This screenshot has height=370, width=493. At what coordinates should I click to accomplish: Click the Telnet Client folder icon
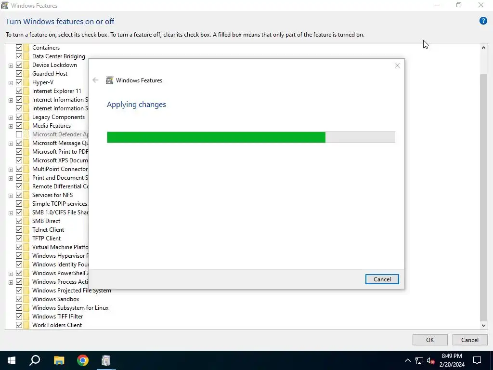pos(26,230)
